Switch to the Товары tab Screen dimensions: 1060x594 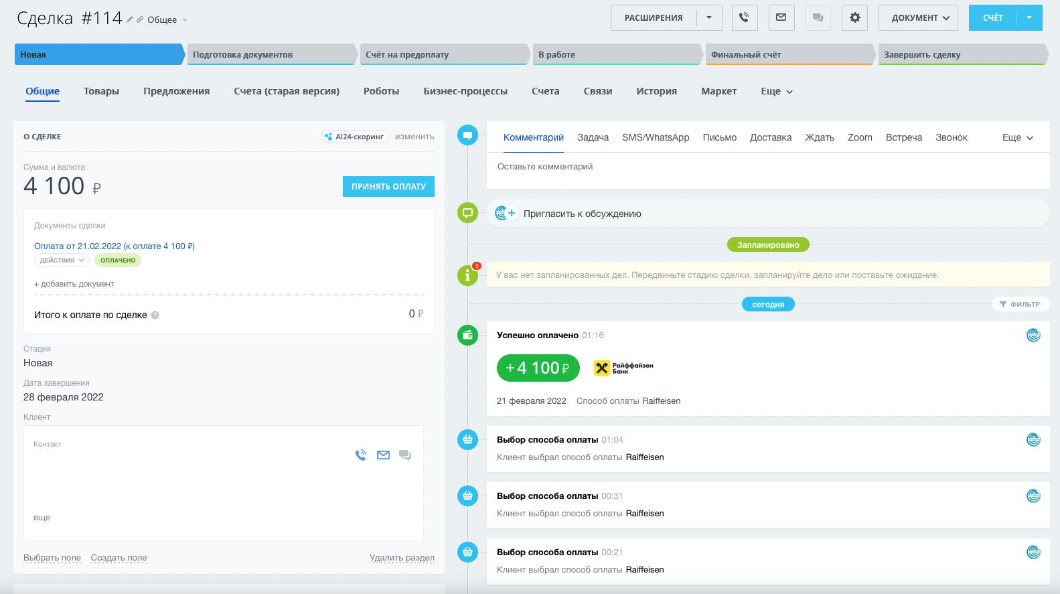point(101,91)
